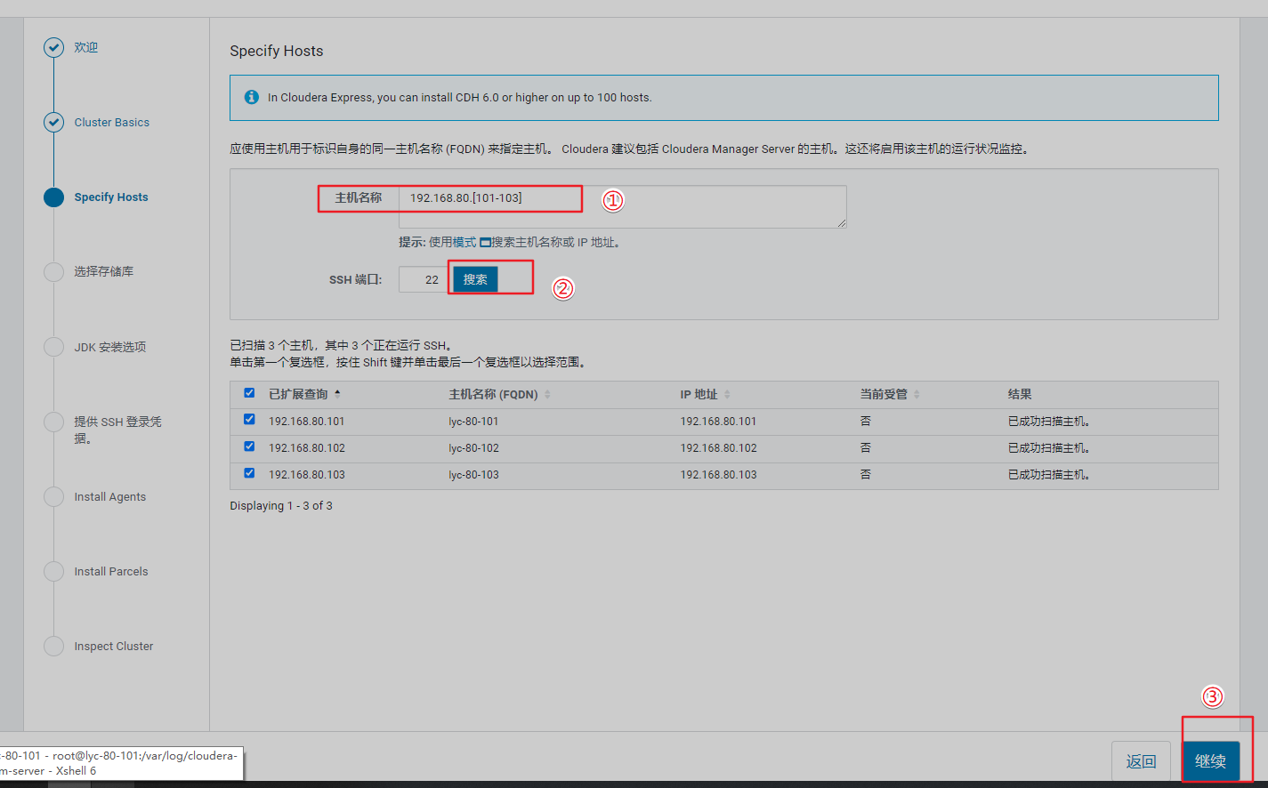Go to Inspect Cluster wizard step label
1268x788 pixels.
click(114, 646)
